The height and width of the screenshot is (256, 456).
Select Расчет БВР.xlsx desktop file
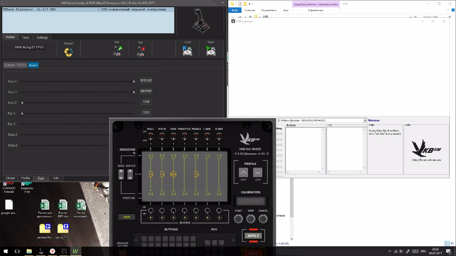pyautogui.click(x=63, y=209)
